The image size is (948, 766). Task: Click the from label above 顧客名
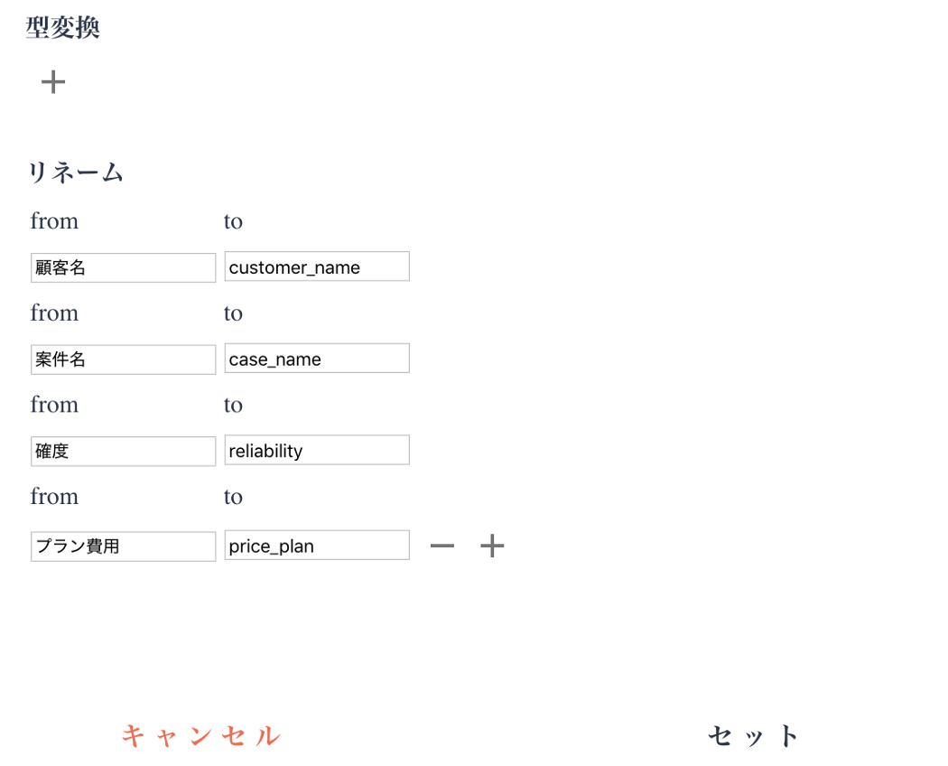(54, 221)
